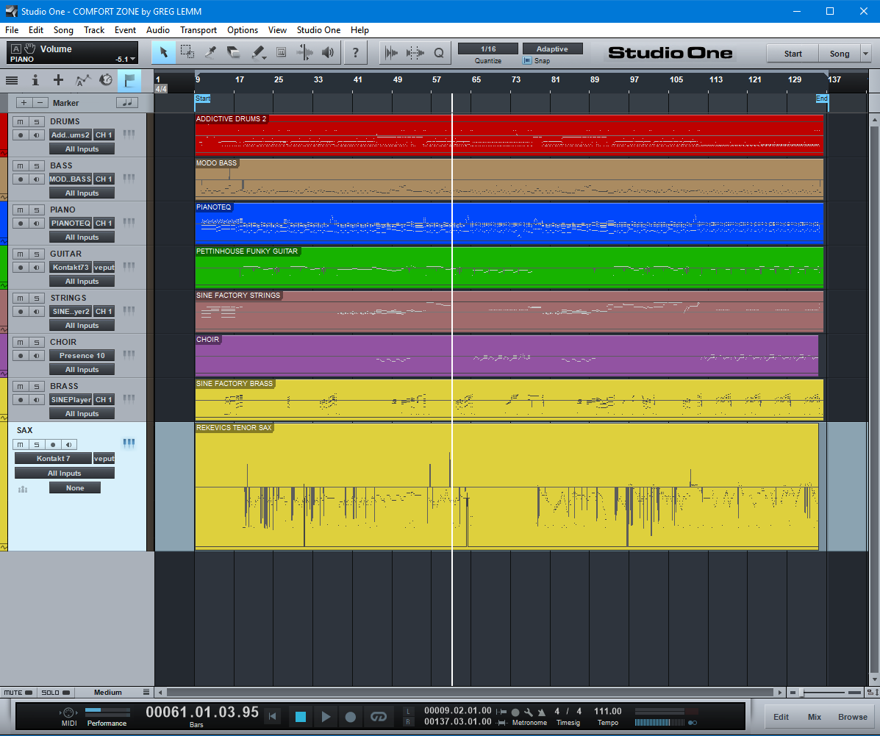Click the Stop transport button

click(300, 716)
